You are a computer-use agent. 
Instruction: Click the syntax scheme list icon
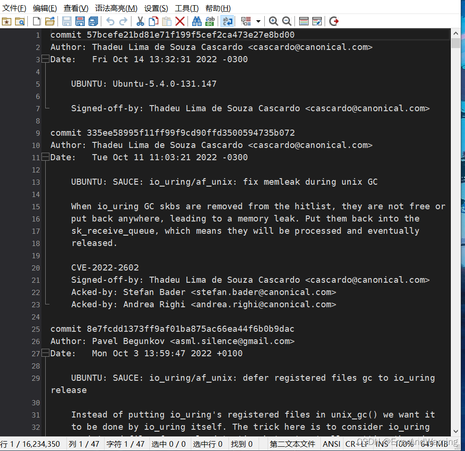pos(246,21)
